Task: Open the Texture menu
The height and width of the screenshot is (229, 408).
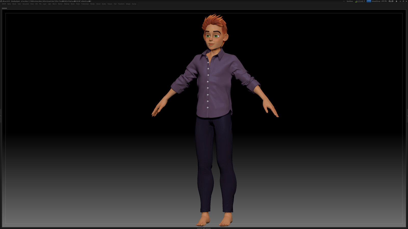Action: pos(110,4)
